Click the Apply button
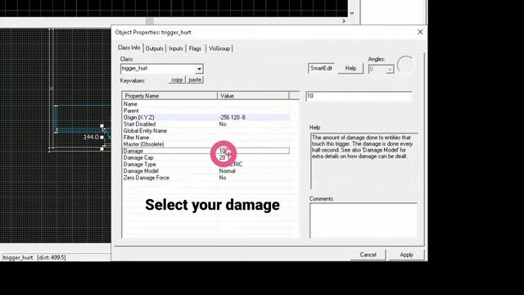The image size is (524, 295). [407, 255]
